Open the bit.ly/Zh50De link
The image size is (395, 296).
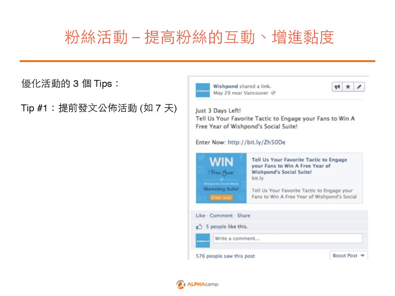tap(257, 143)
